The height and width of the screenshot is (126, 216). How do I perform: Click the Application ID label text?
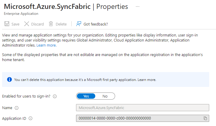[x=14, y=119]
